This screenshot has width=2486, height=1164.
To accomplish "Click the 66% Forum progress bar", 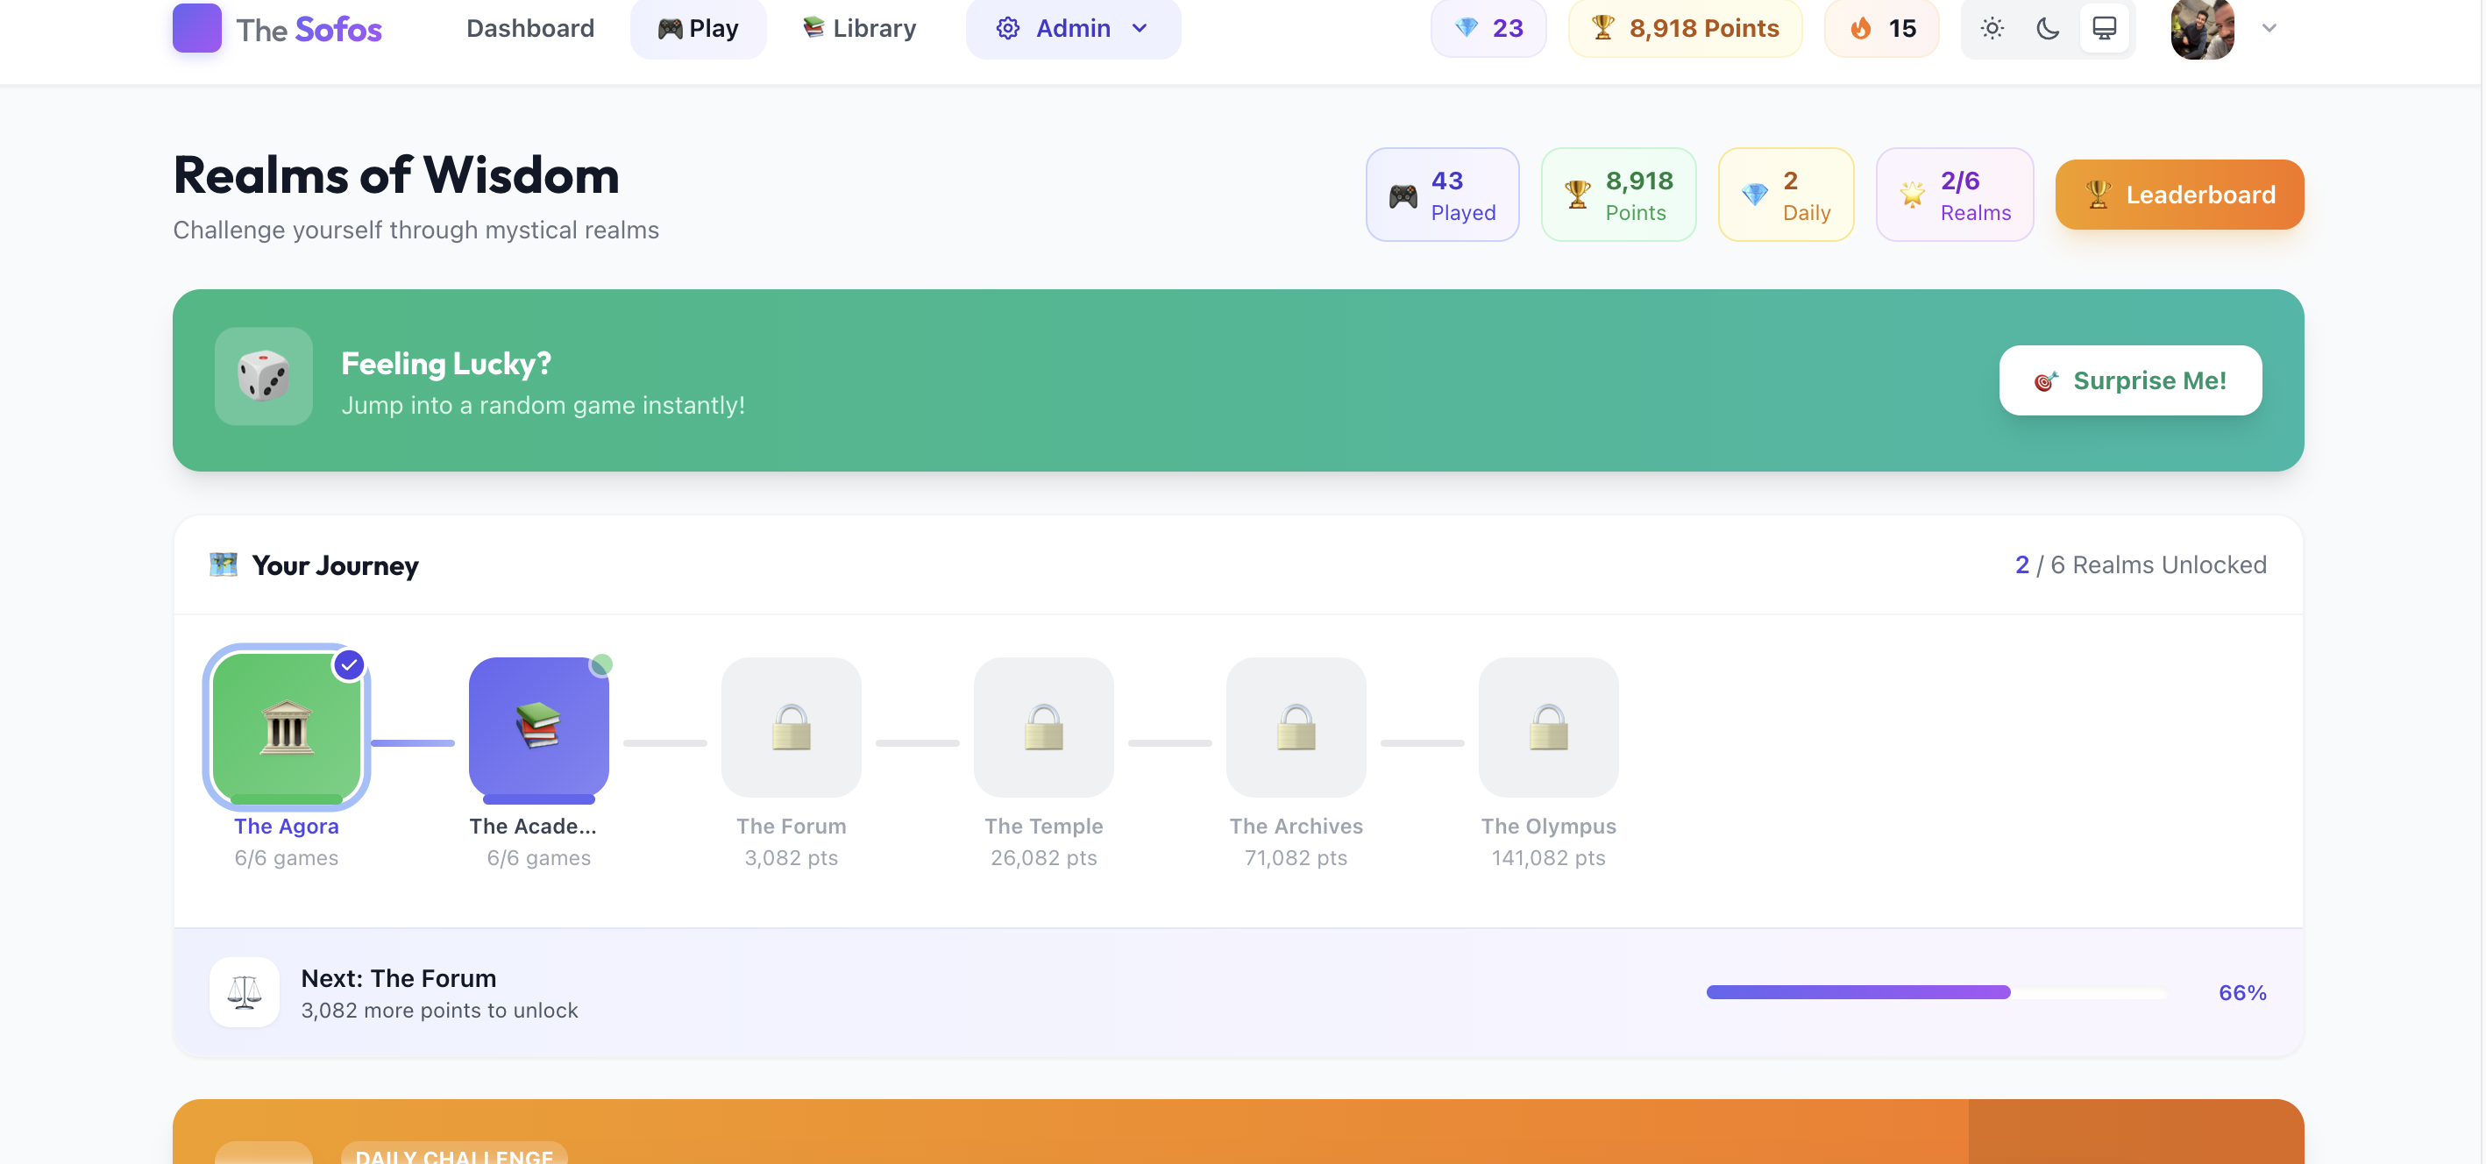I will 1936,992.
